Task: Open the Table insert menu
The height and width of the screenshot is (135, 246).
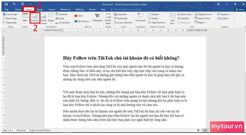Action: [25, 18]
